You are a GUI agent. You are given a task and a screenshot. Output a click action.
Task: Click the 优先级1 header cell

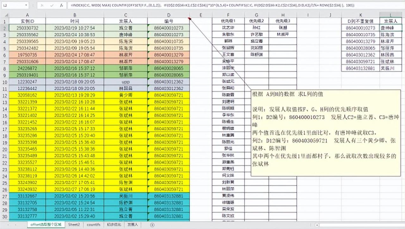point(228,21)
